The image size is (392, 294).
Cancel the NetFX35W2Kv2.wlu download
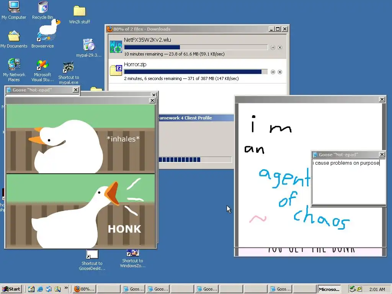point(280,47)
